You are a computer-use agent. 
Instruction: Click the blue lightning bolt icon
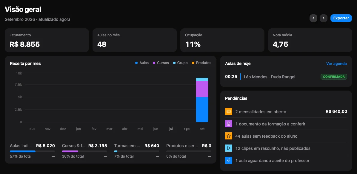[x=229, y=161]
